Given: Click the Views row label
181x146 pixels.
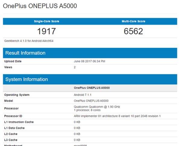Looking at the screenshot, I should tap(8, 67).
